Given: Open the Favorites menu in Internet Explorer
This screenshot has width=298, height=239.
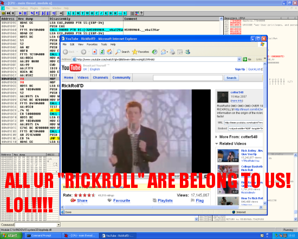Looking at the screenshot, I should pyautogui.click(x=92, y=45).
